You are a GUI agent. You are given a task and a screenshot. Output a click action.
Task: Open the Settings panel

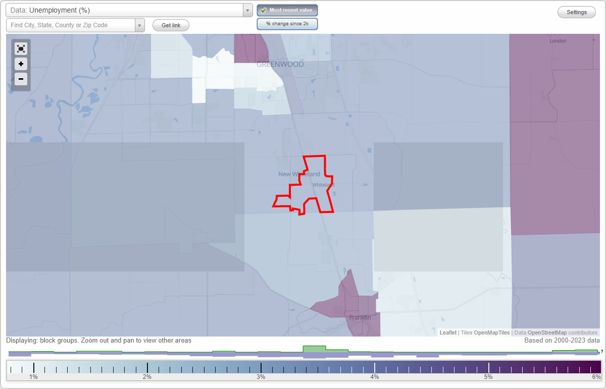pyautogui.click(x=576, y=12)
